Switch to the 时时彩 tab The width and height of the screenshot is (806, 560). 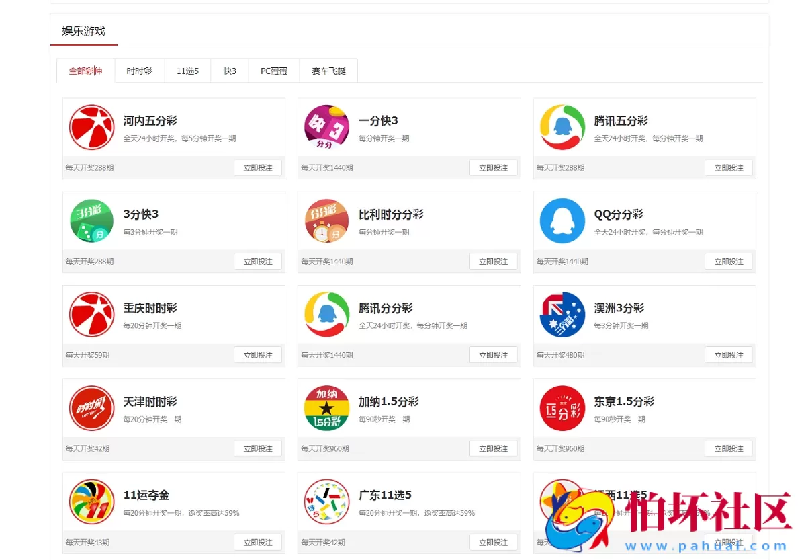[x=139, y=71]
